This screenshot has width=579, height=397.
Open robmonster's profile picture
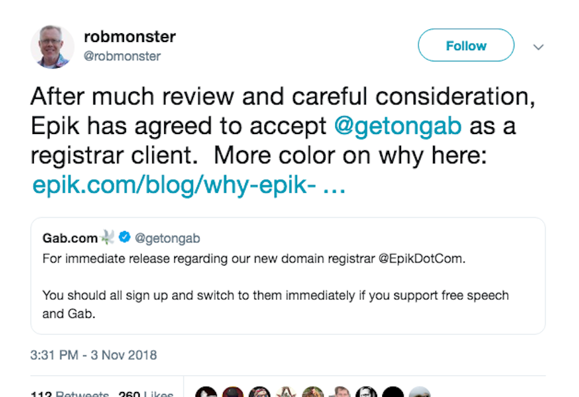[x=53, y=47]
